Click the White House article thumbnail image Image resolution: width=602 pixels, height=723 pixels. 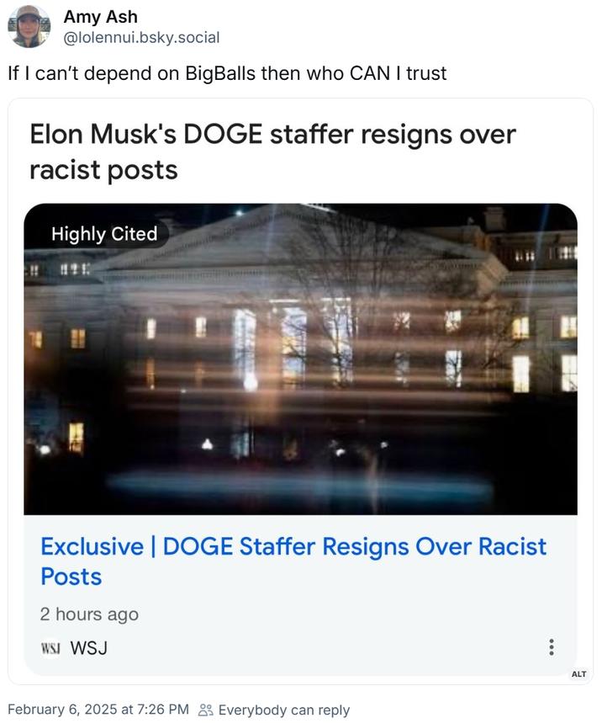click(x=301, y=358)
